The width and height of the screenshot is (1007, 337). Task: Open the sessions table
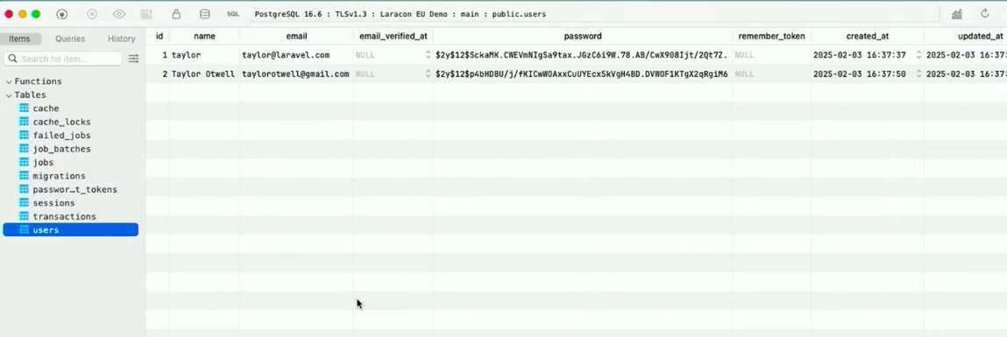tap(54, 203)
